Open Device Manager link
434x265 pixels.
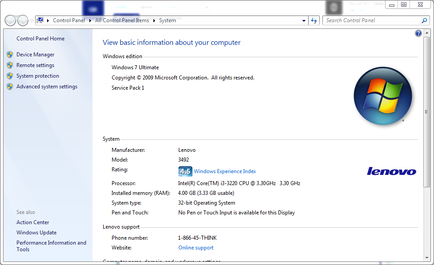point(35,55)
